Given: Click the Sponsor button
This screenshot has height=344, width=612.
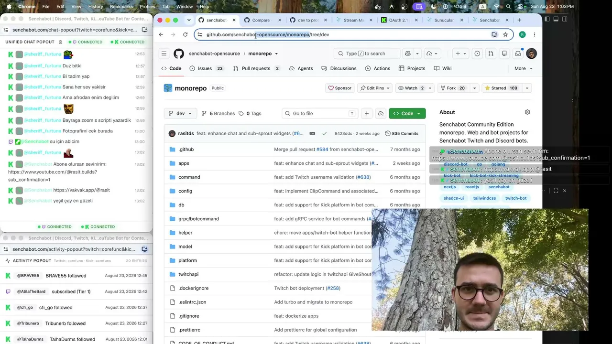Looking at the screenshot, I should tap(340, 88).
